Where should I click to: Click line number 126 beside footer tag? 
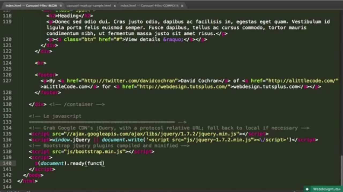pos(7,75)
